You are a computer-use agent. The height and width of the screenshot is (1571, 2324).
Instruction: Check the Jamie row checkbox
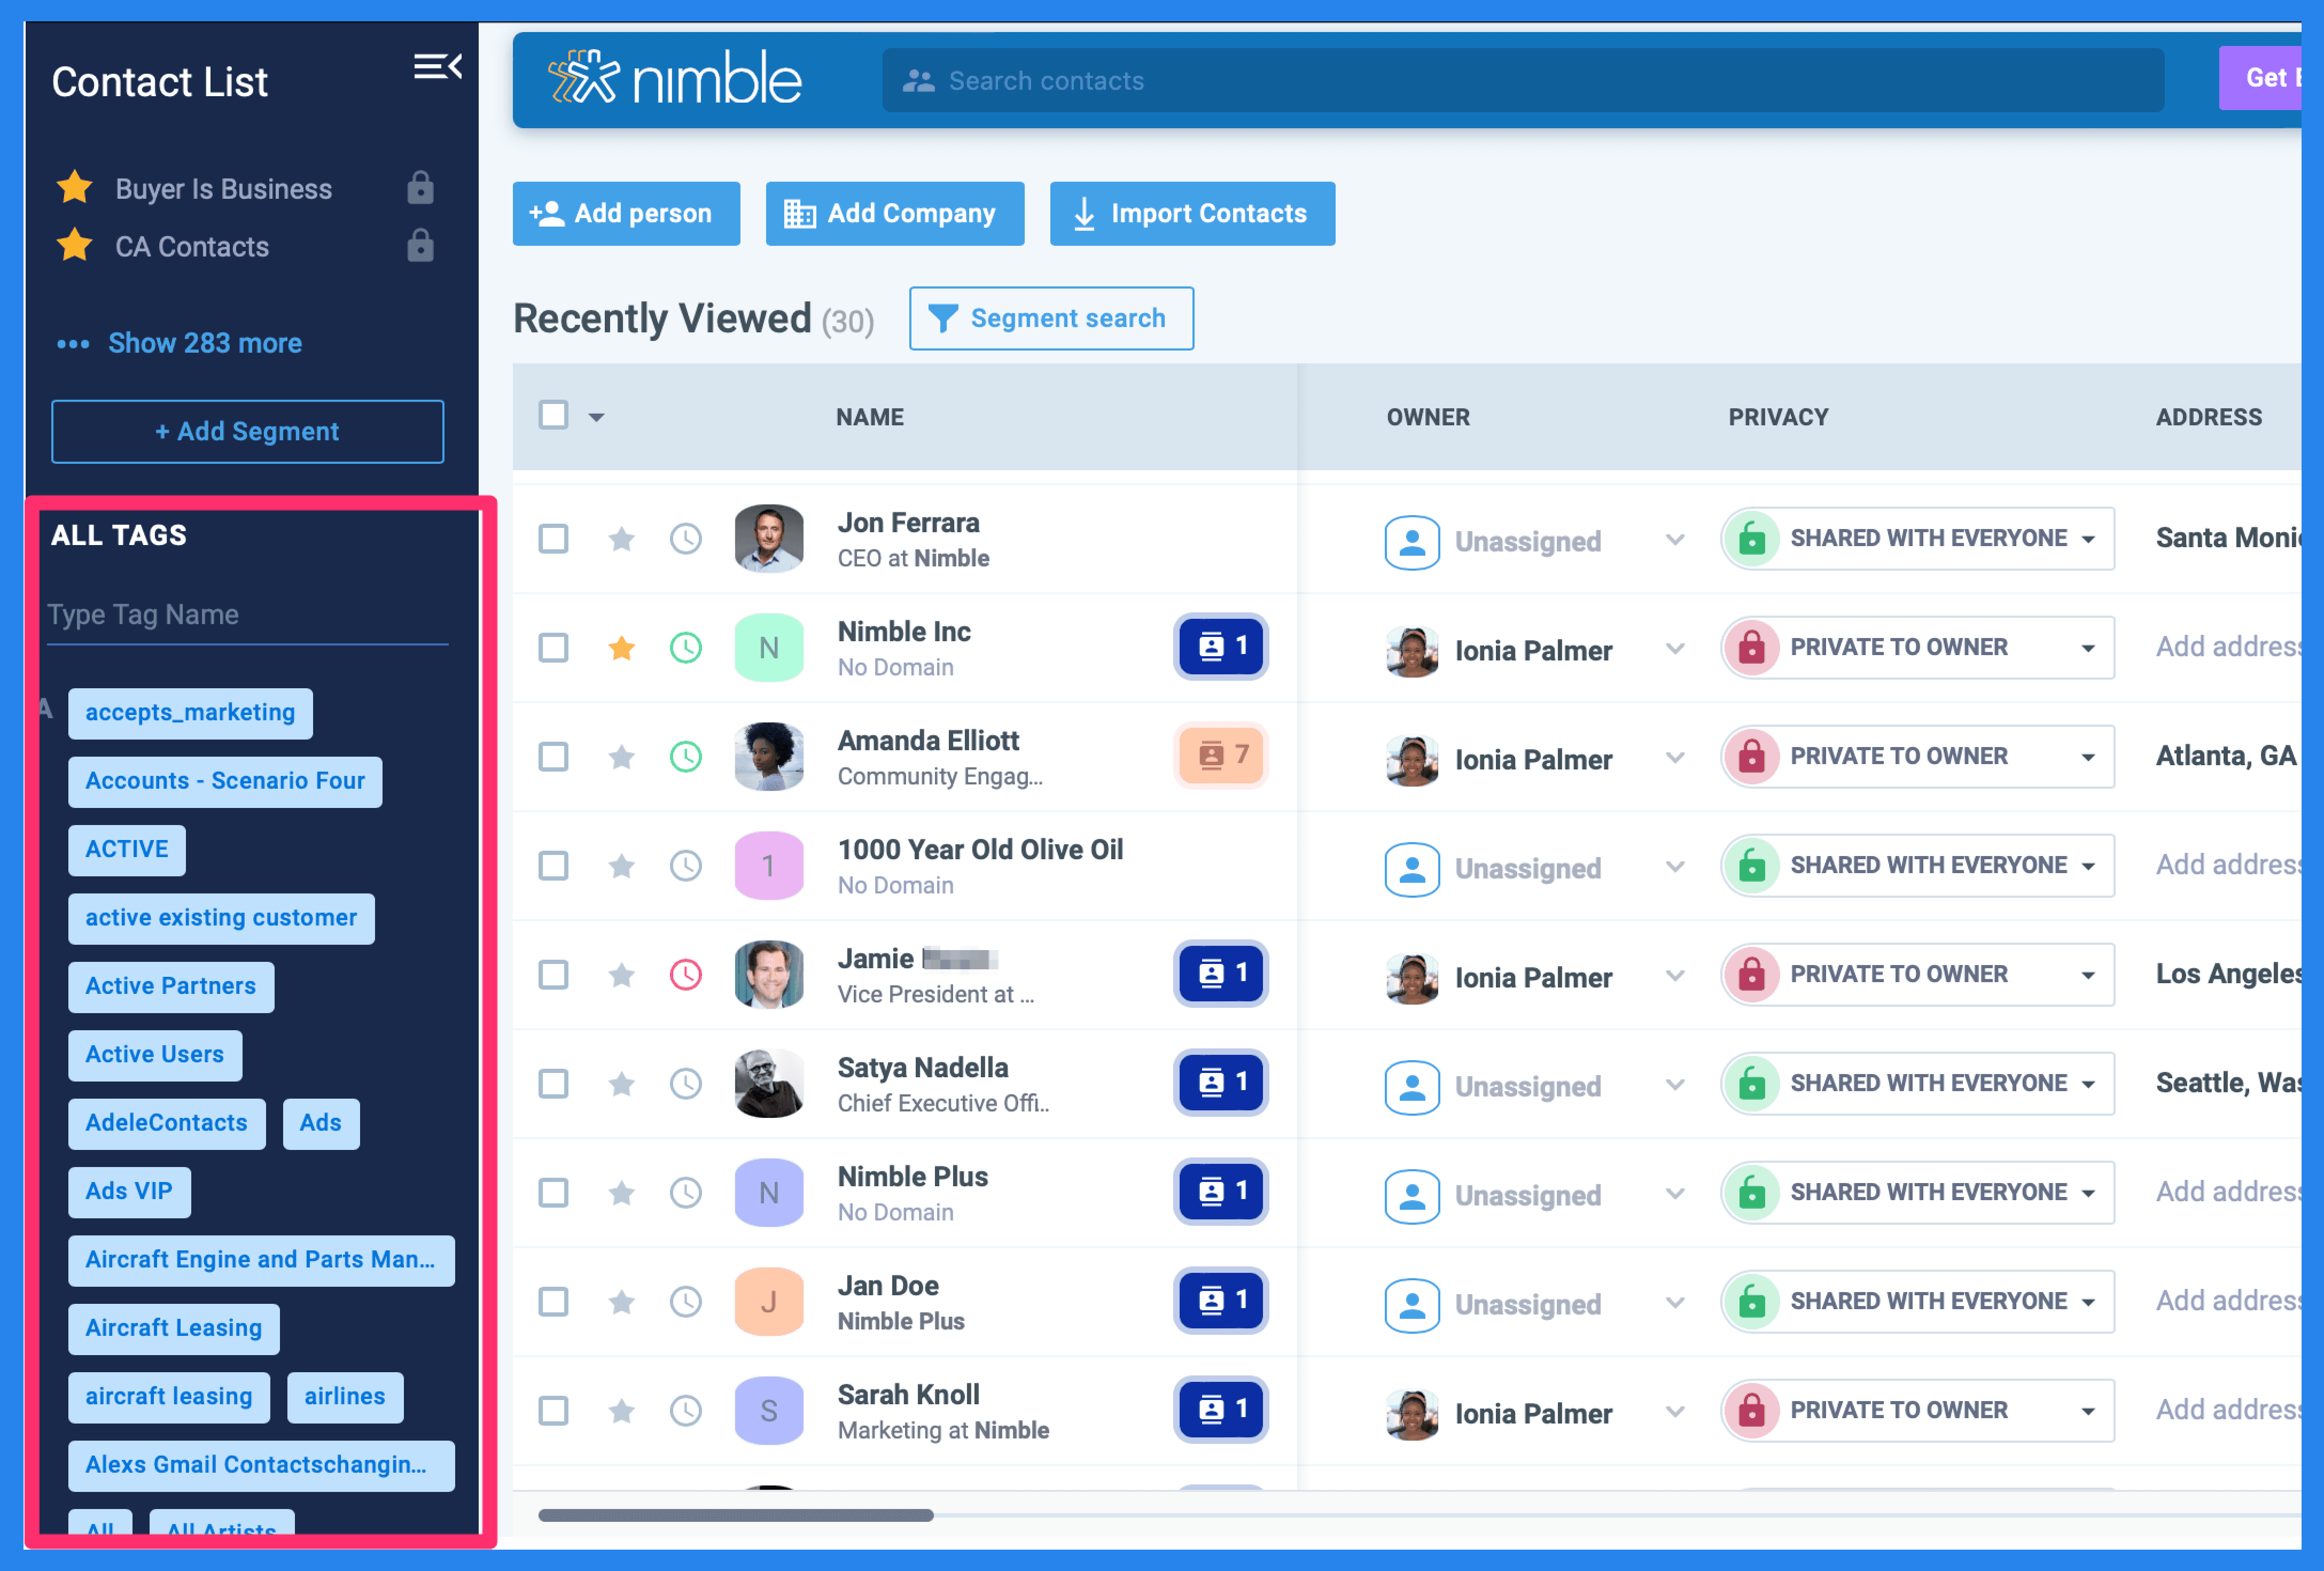pos(553,976)
